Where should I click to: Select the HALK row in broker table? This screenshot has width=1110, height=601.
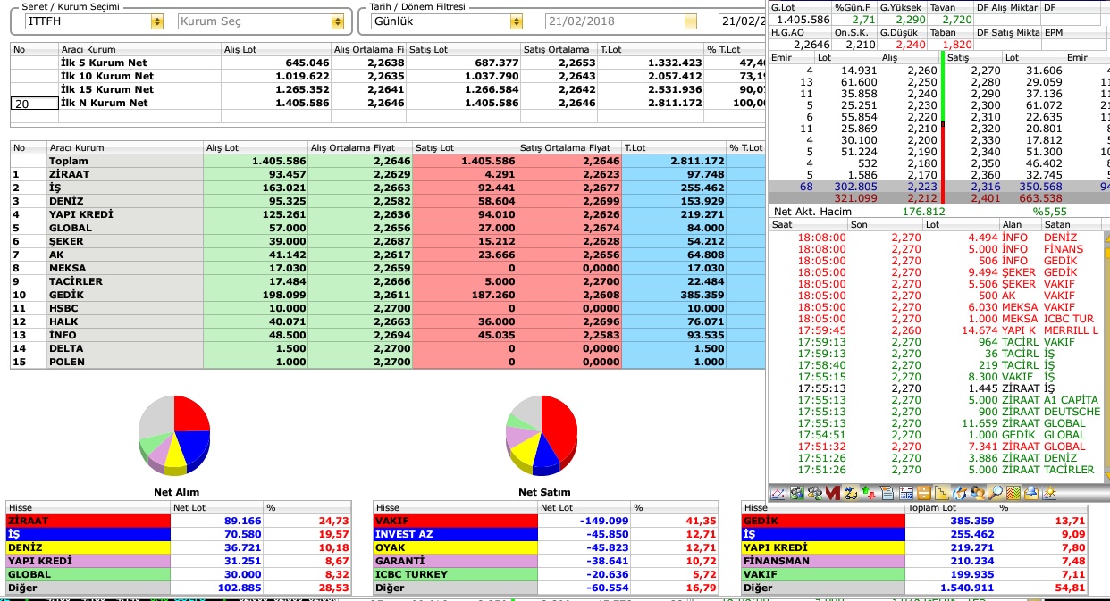tap(388, 321)
